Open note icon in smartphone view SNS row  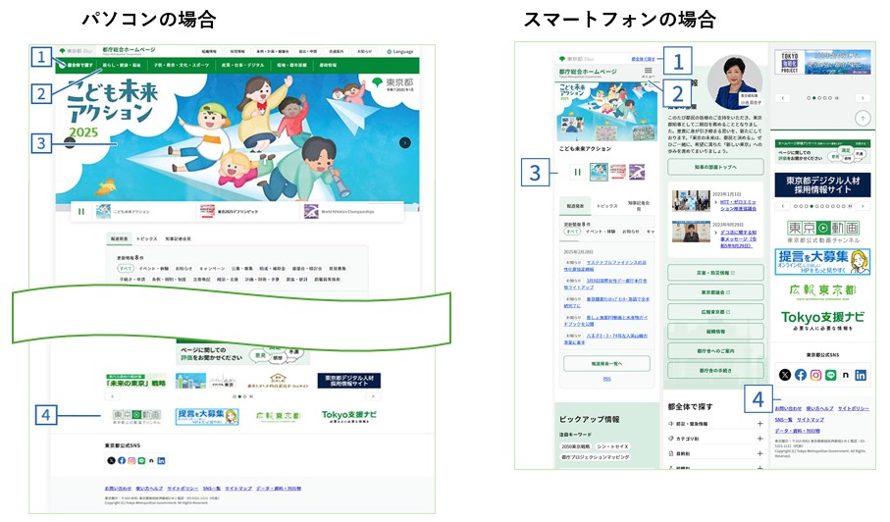tap(846, 375)
